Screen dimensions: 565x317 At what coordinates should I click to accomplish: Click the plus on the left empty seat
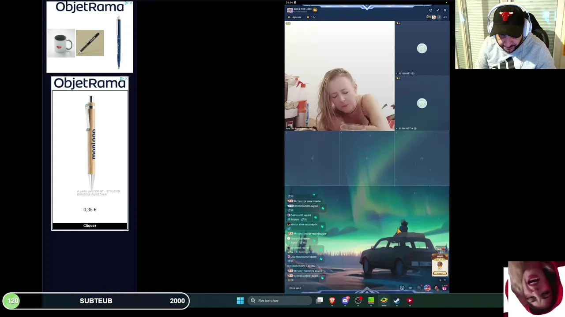click(312, 158)
